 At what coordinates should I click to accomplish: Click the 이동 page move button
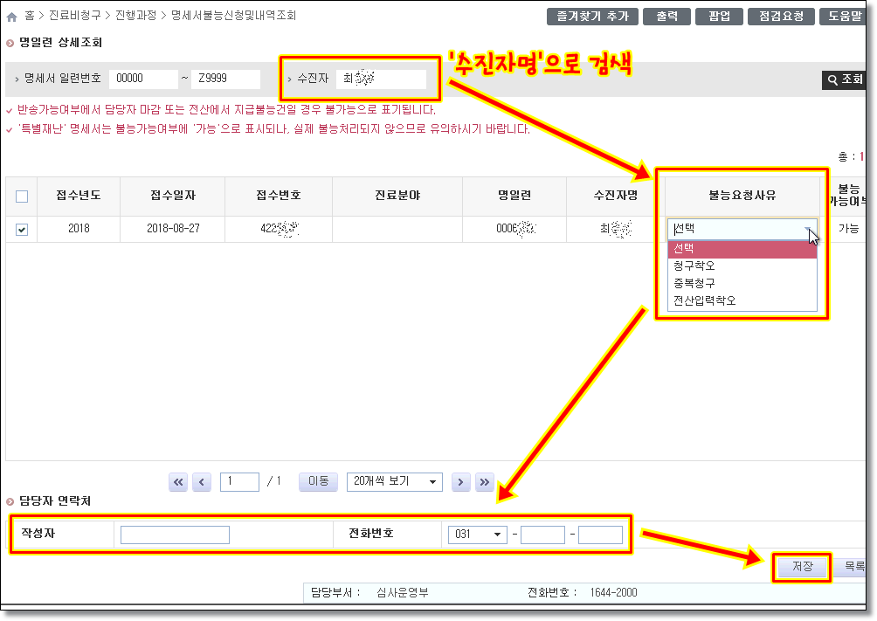319,481
